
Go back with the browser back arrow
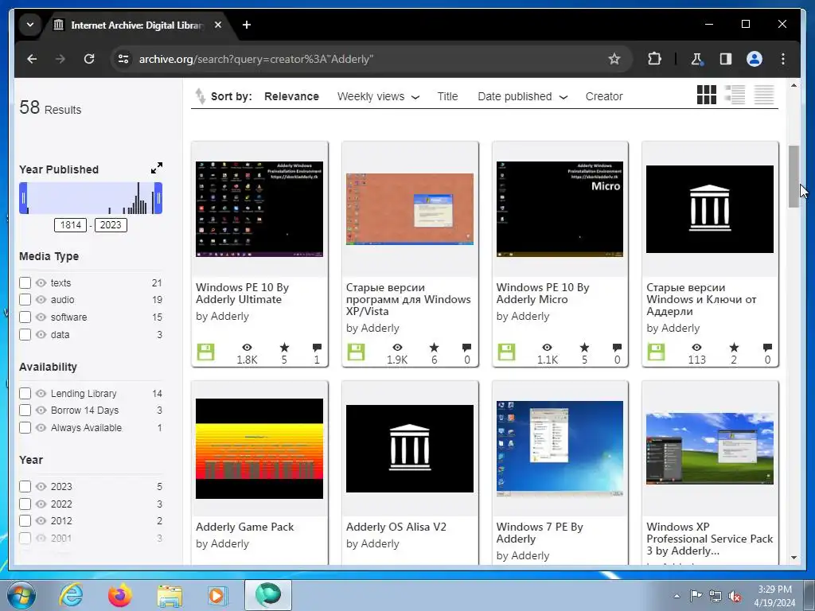pyautogui.click(x=32, y=59)
